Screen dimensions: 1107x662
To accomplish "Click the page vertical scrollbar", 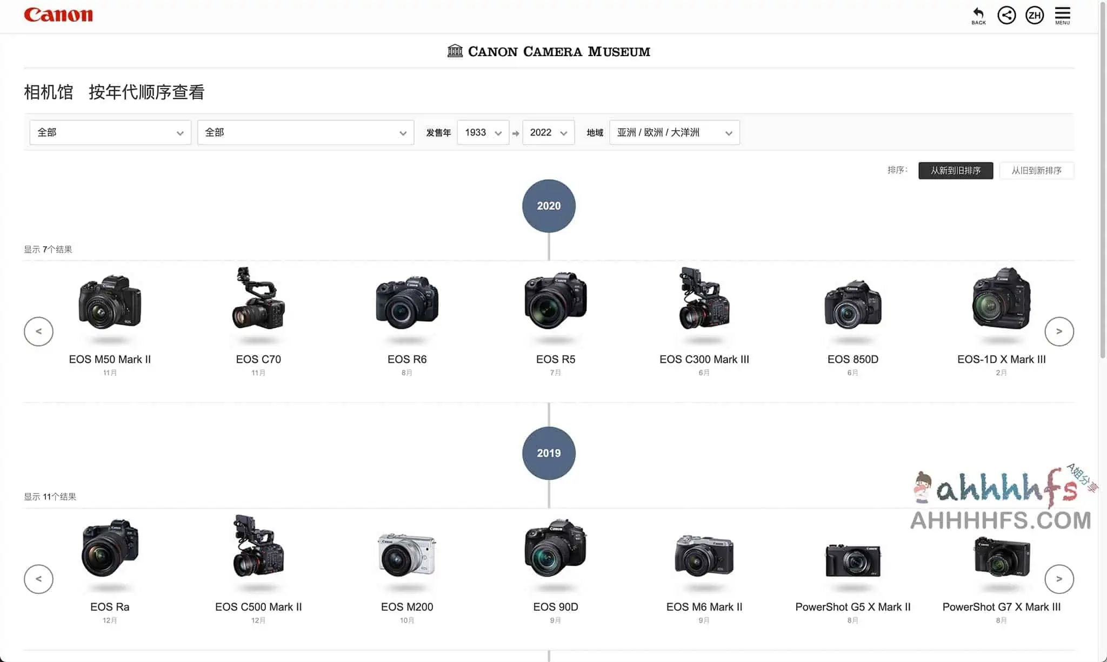I will click(x=1103, y=178).
